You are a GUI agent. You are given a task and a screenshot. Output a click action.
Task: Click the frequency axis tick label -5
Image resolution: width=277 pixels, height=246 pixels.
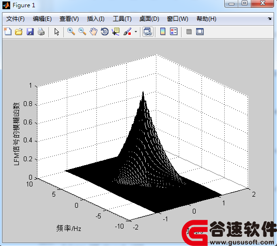point(98,216)
